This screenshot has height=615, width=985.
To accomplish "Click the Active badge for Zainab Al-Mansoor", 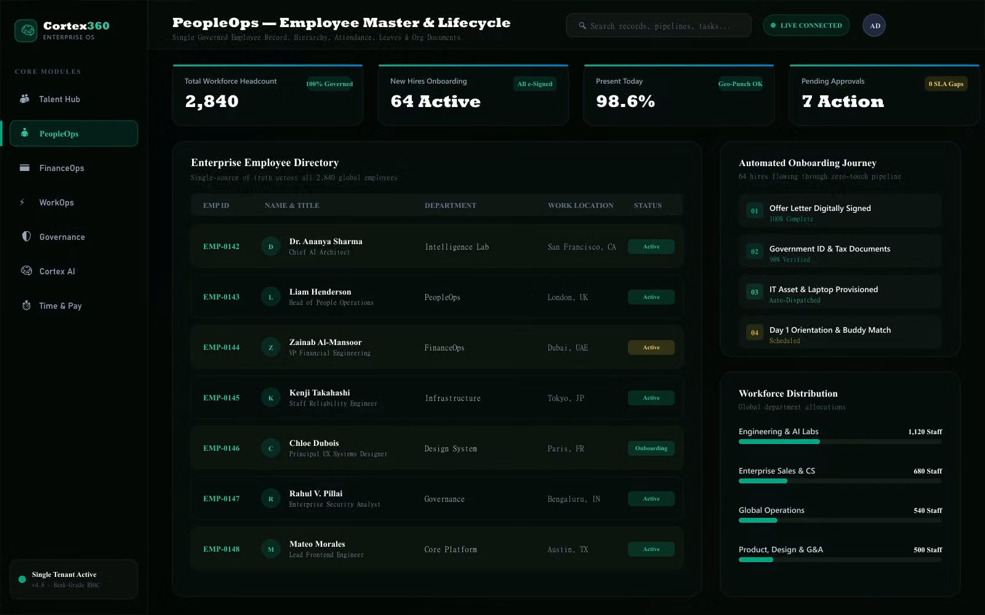I will pyautogui.click(x=651, y=347).
